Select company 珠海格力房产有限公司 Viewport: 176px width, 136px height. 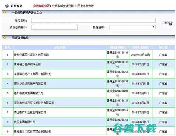pos(27,64)
